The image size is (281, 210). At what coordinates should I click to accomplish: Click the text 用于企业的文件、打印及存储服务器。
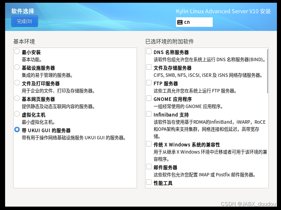click(58, 91)
